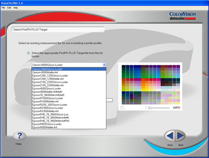This screenshot has width=209, height=158.
Task: Select EpsonR200_300Gloss-Luster from the list
Action: [x=69, y=105]
